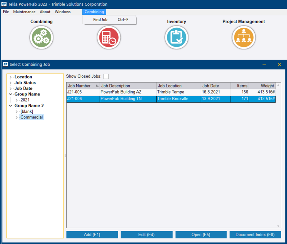Screen dimensions: 287x244
Task: Open the Windows menu
Action: click(62, 12)
